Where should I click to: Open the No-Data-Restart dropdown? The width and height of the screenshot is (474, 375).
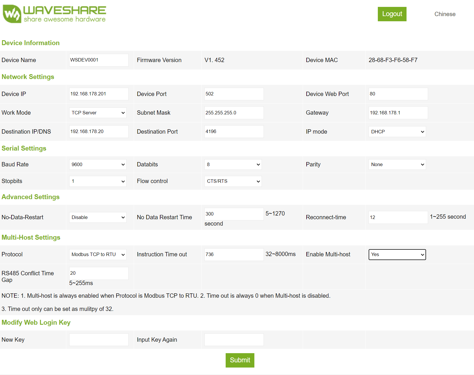tap(98, 217)
